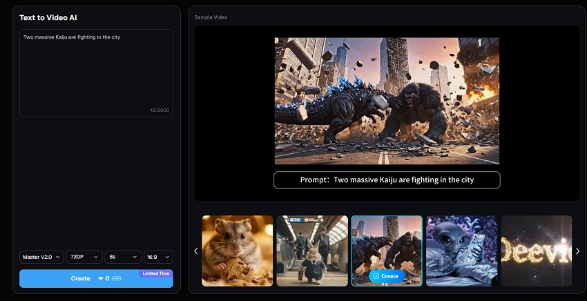The image size is (587, 301).
Task: Select the alien holding phone thumbnail
Action: pyautogui.click(x=461, y=251)
